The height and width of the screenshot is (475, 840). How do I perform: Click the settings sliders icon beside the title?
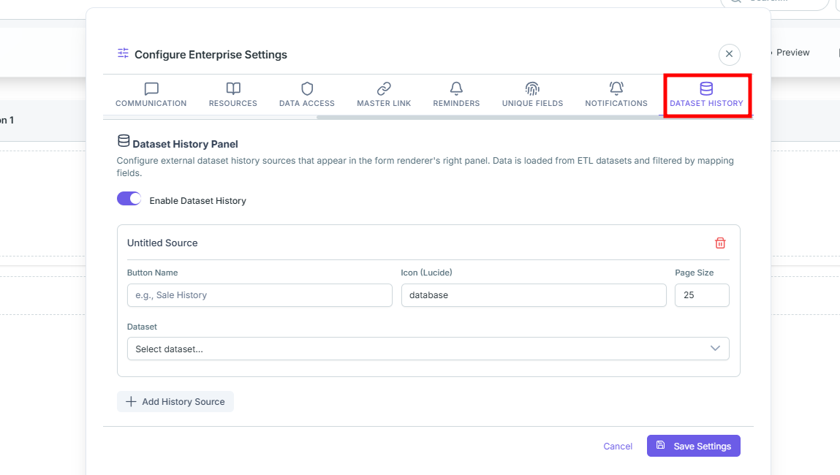pyautogui.click(x=124, y=53)
